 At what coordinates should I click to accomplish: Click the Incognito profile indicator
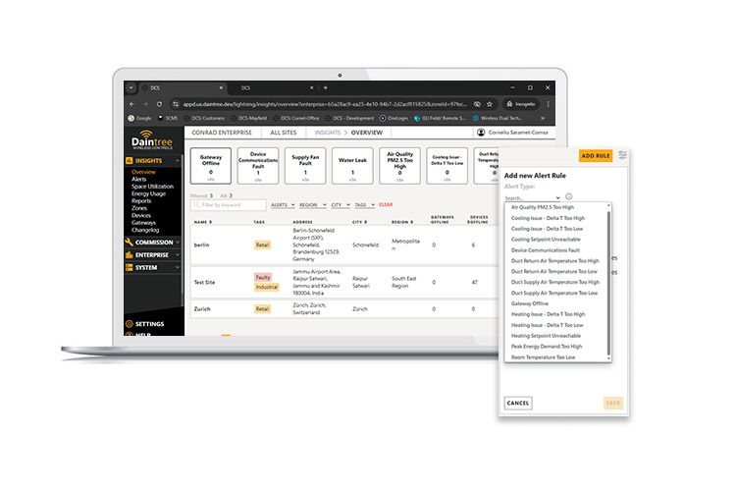[521, 104]
